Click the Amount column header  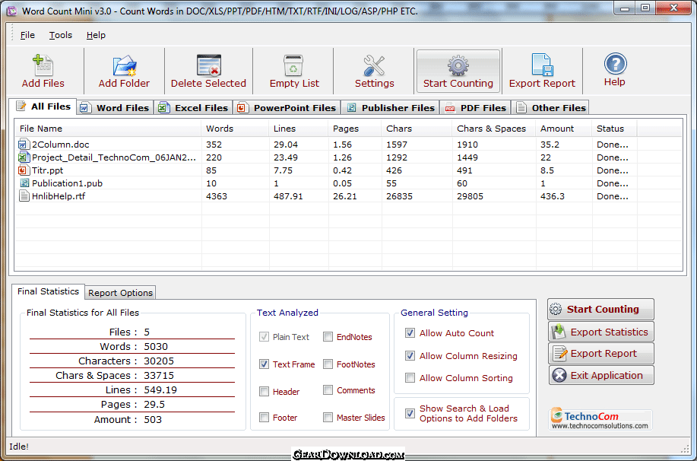[x=564, y=129]
